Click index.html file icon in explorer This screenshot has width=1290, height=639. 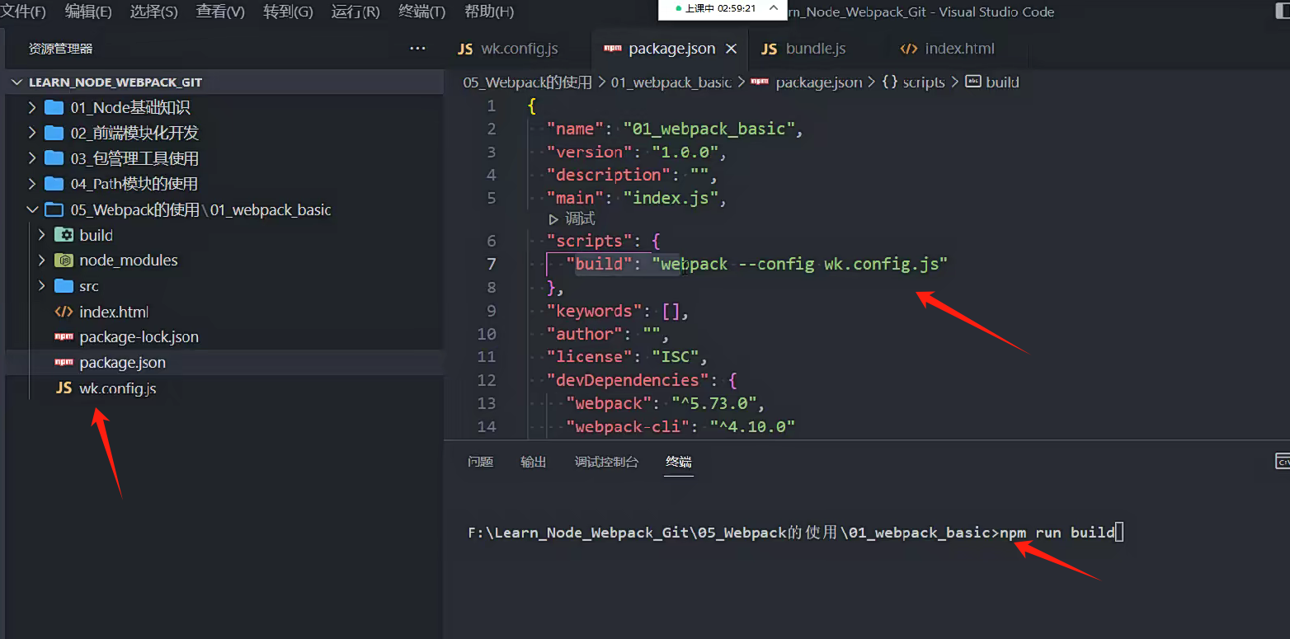coord(64,312)
